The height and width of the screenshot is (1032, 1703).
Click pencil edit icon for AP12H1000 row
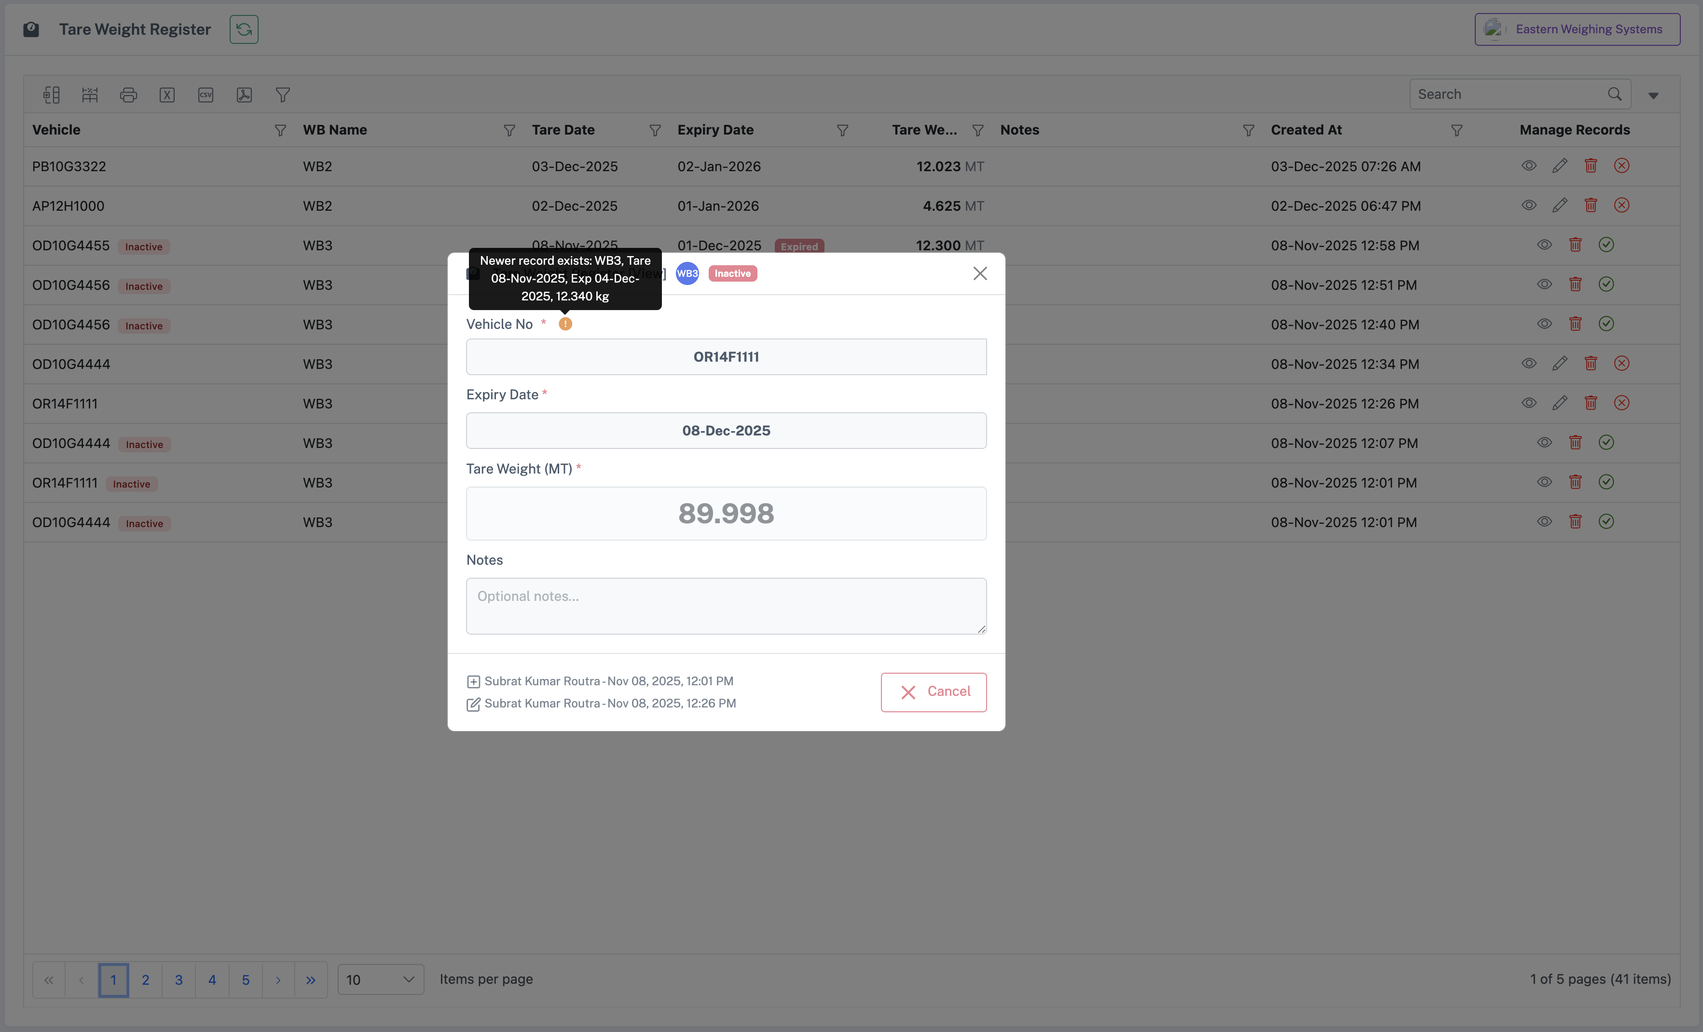(1559, 206)
